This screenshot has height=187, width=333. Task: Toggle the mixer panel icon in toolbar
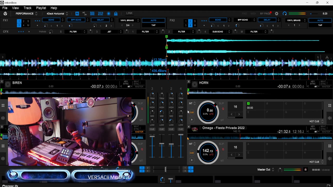[100, 14]
